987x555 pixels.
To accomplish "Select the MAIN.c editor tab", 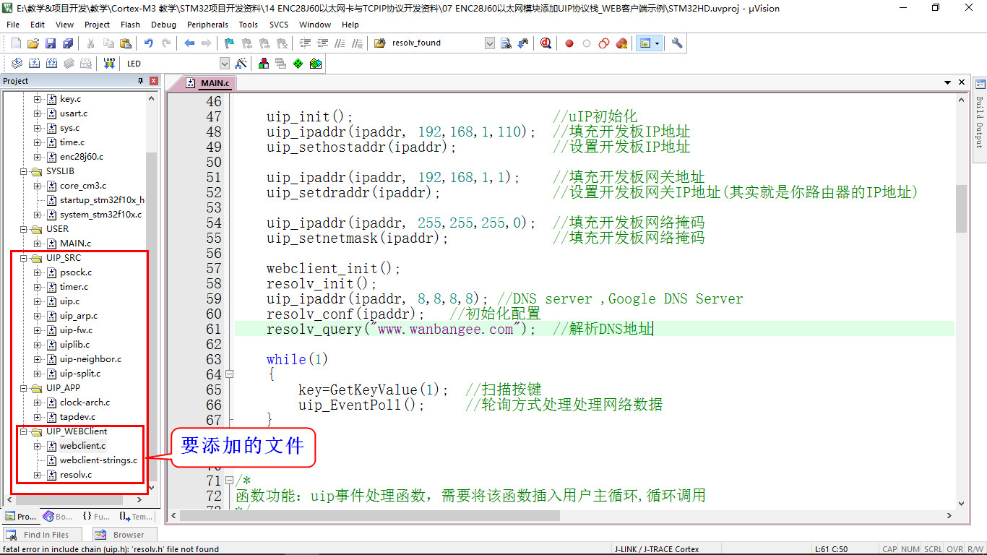I will point(208,83).
